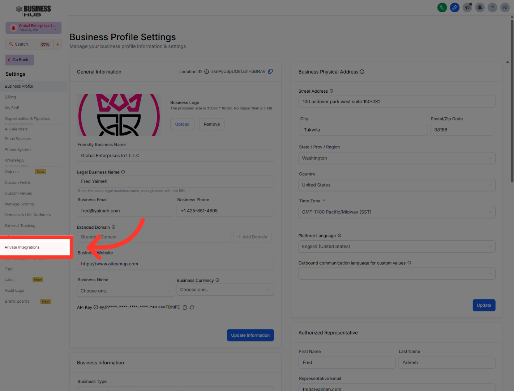
Task: Open the megaphone announcements icon
Action: pyautogui.click(x=467, y=7)
